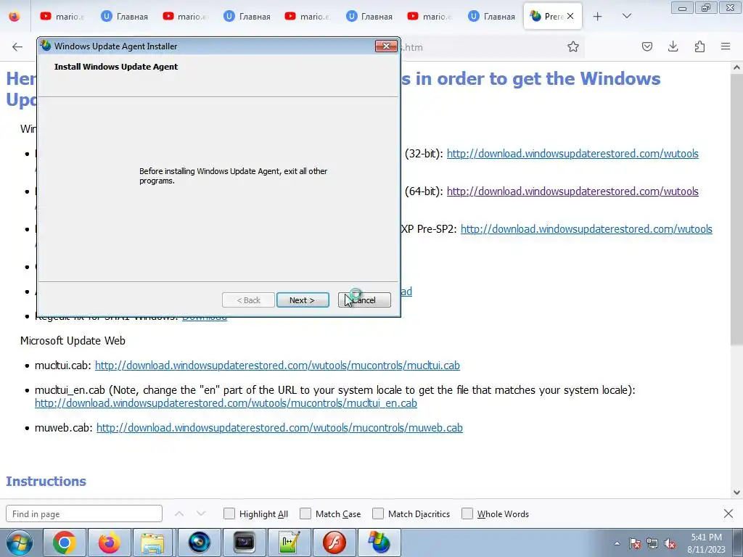Screen dimensions: 743x557
Task: Click the page scrollbar up arrow
Action: coord(736,67)
